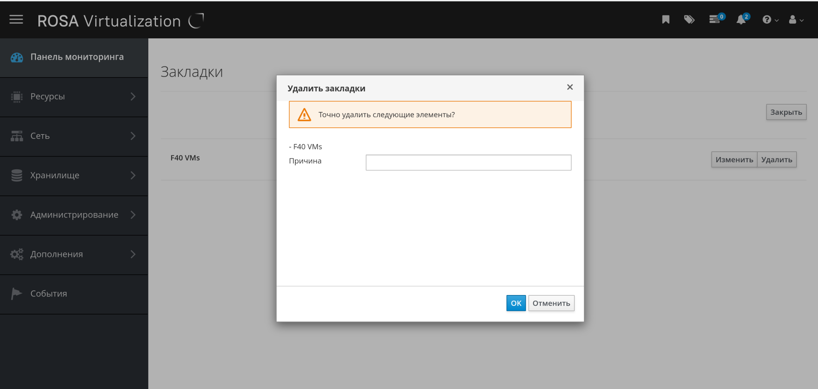
Task: Close the Удалить закладки dialog
Action: 569,87
